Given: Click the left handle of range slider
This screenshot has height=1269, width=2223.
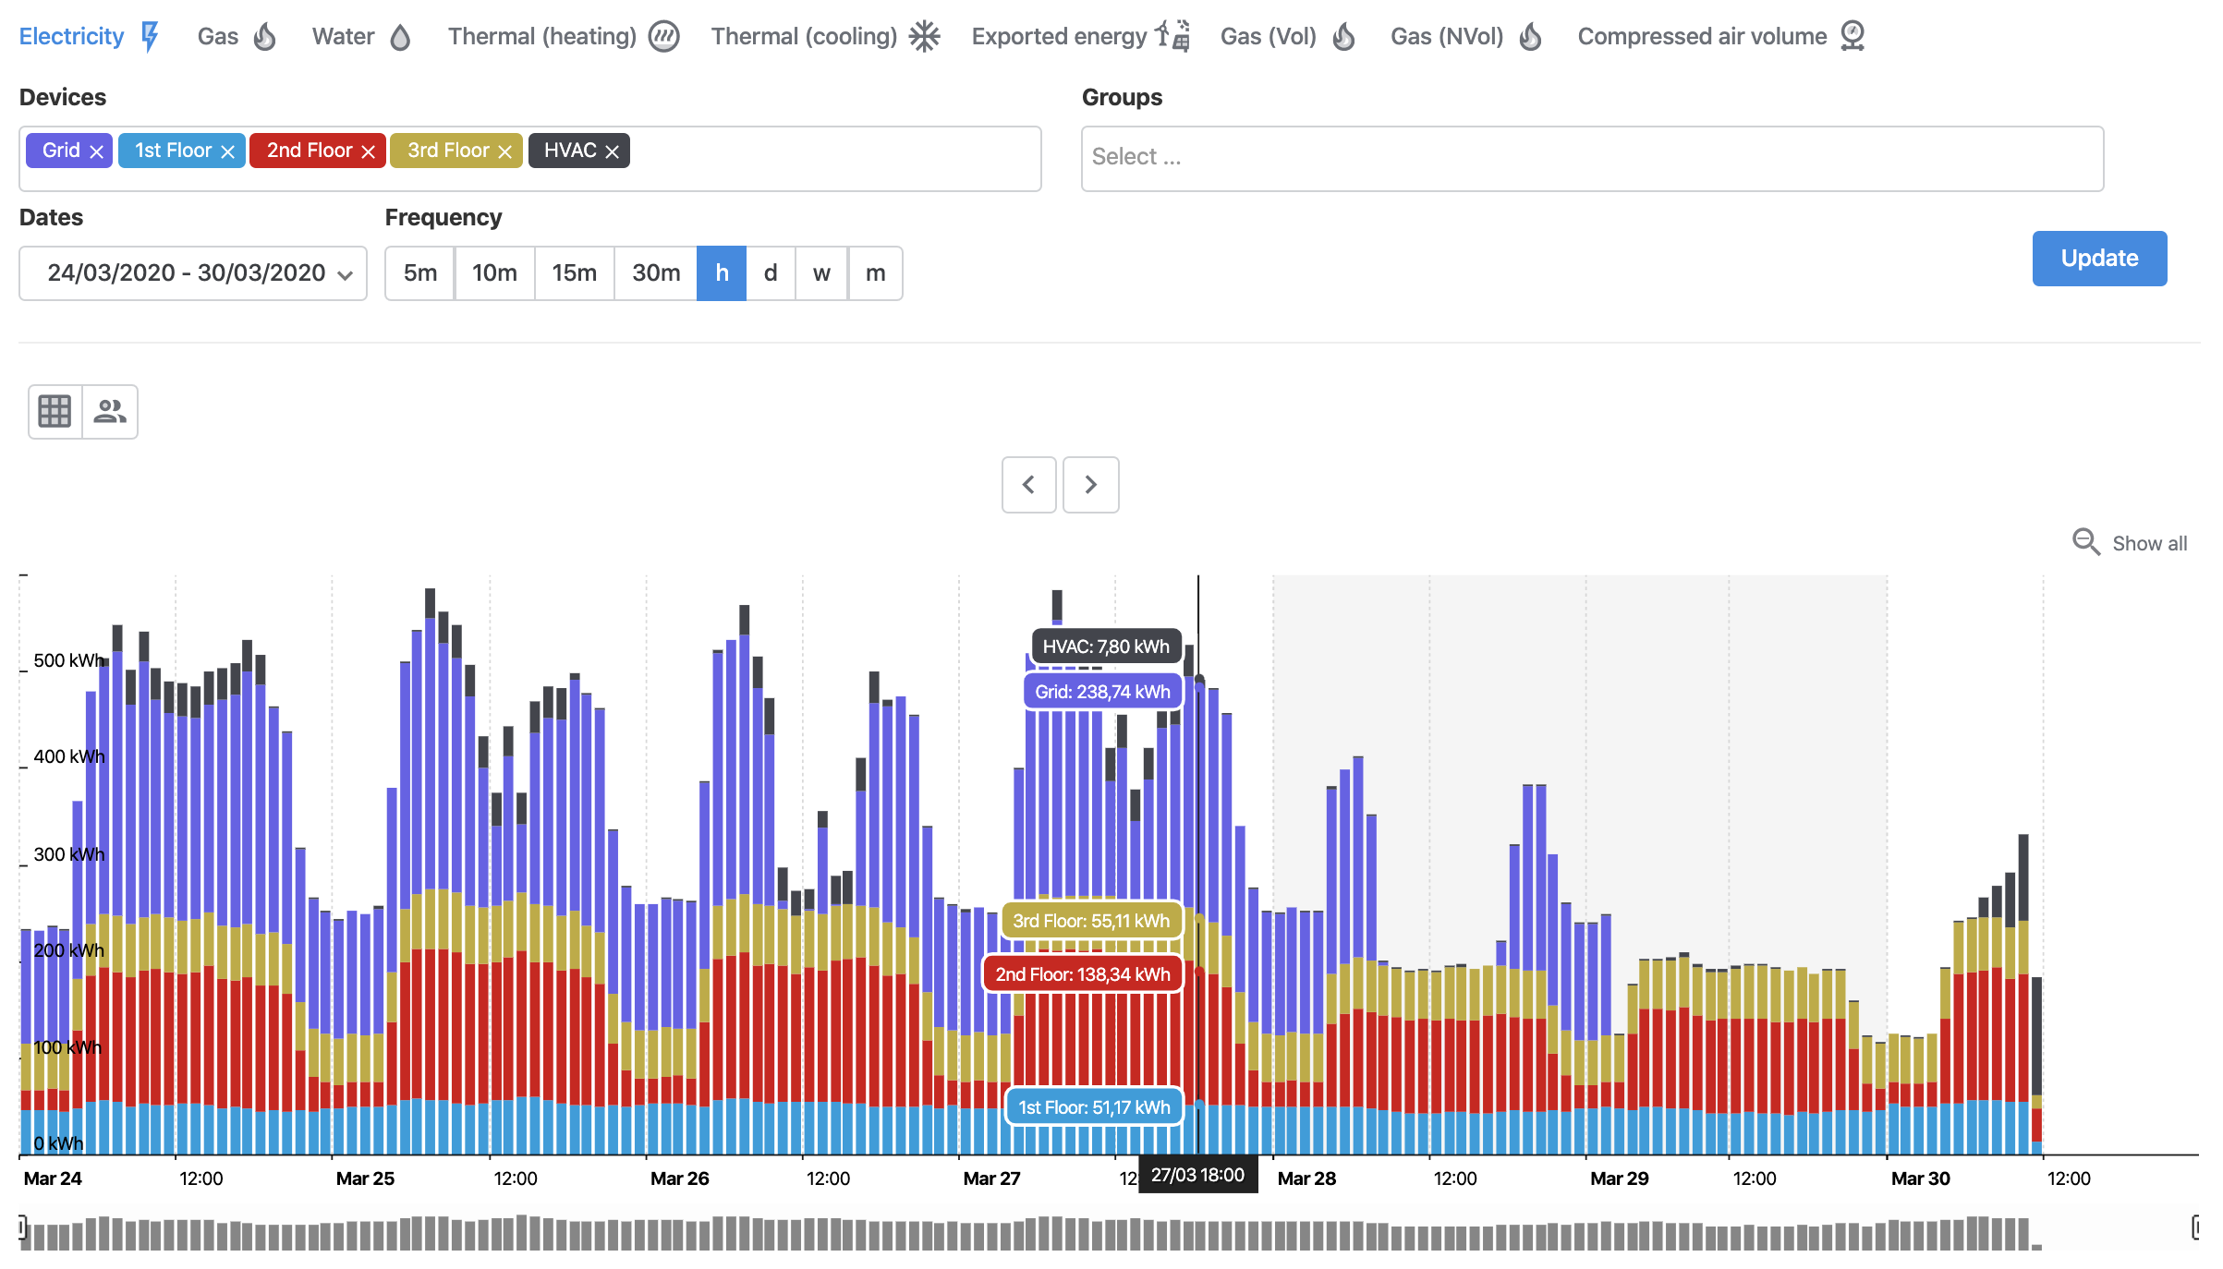Looking at the screenshot, I should pyautogui.click(x=22, y=1227).
